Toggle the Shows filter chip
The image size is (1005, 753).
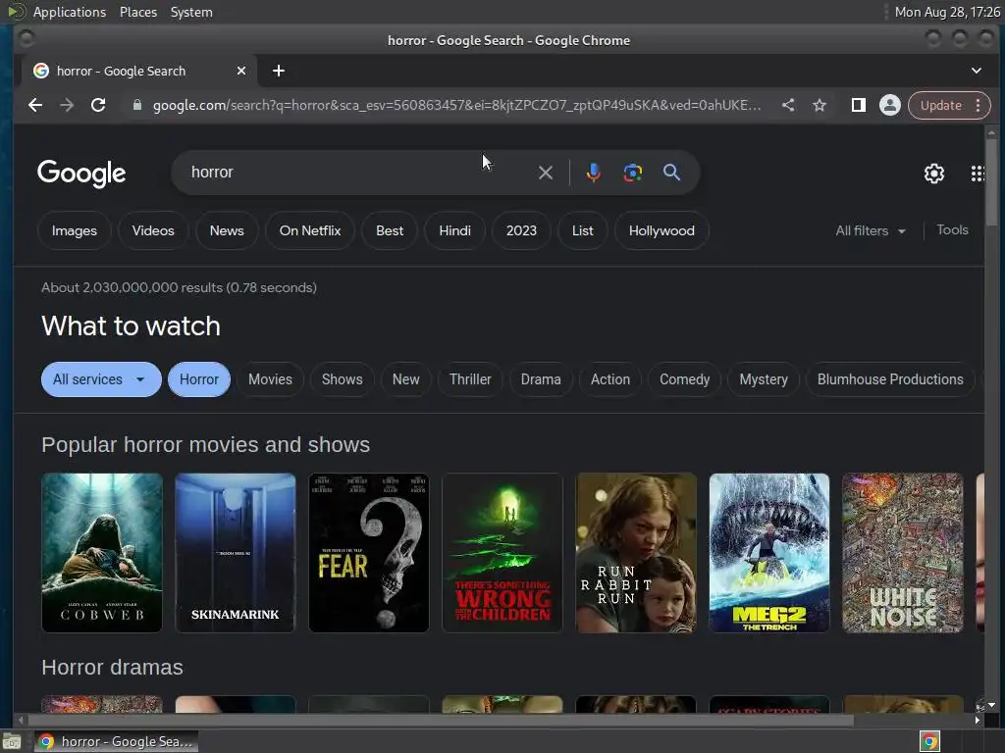pos(343,379)
